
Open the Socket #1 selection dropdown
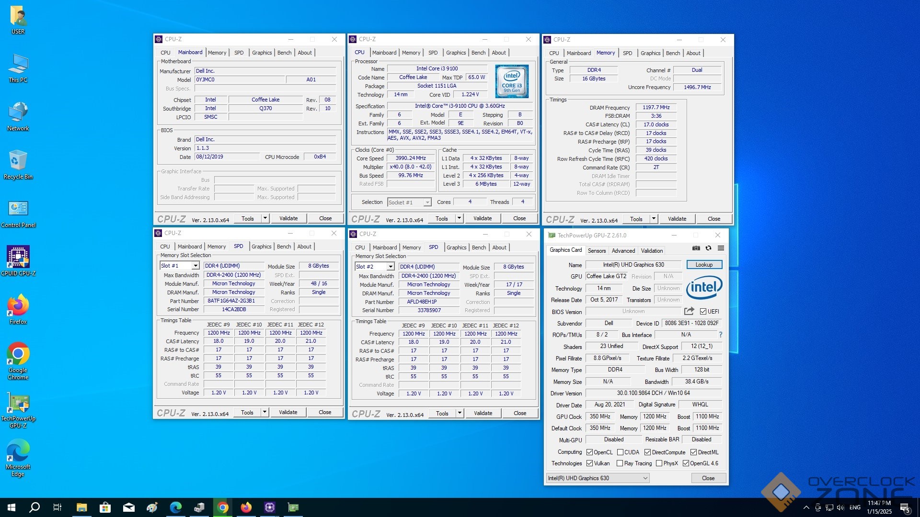coord(427,202)
